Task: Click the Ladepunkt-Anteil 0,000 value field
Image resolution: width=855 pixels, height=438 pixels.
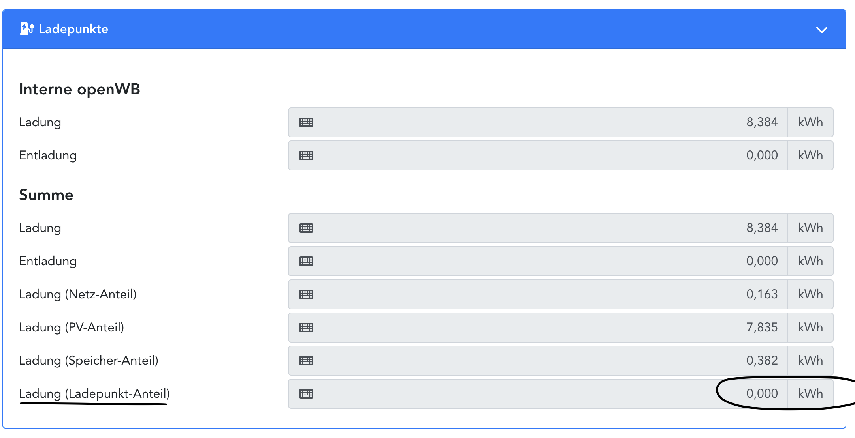Action: coord(556,394)
